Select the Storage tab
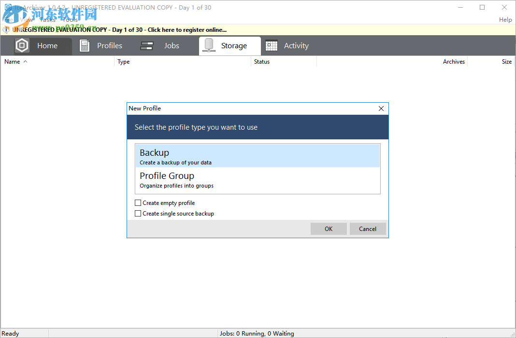This screenshot has width=516, height=338. point(229,46)
